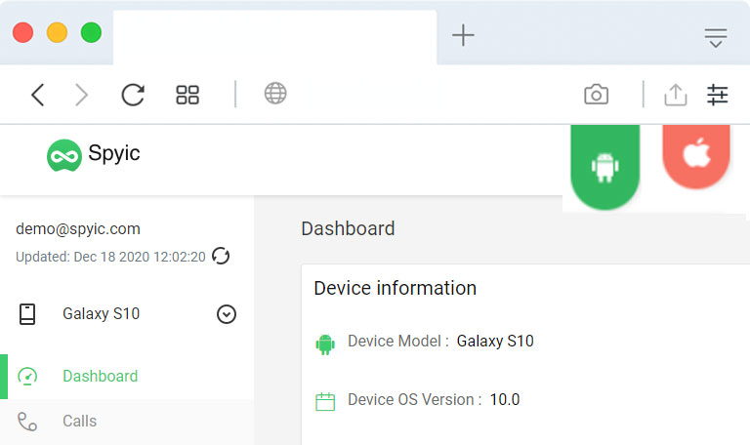The image size is (750, 445).
Task: Click the Galaxy S10 phone icon
Action: tap(27, 314)
